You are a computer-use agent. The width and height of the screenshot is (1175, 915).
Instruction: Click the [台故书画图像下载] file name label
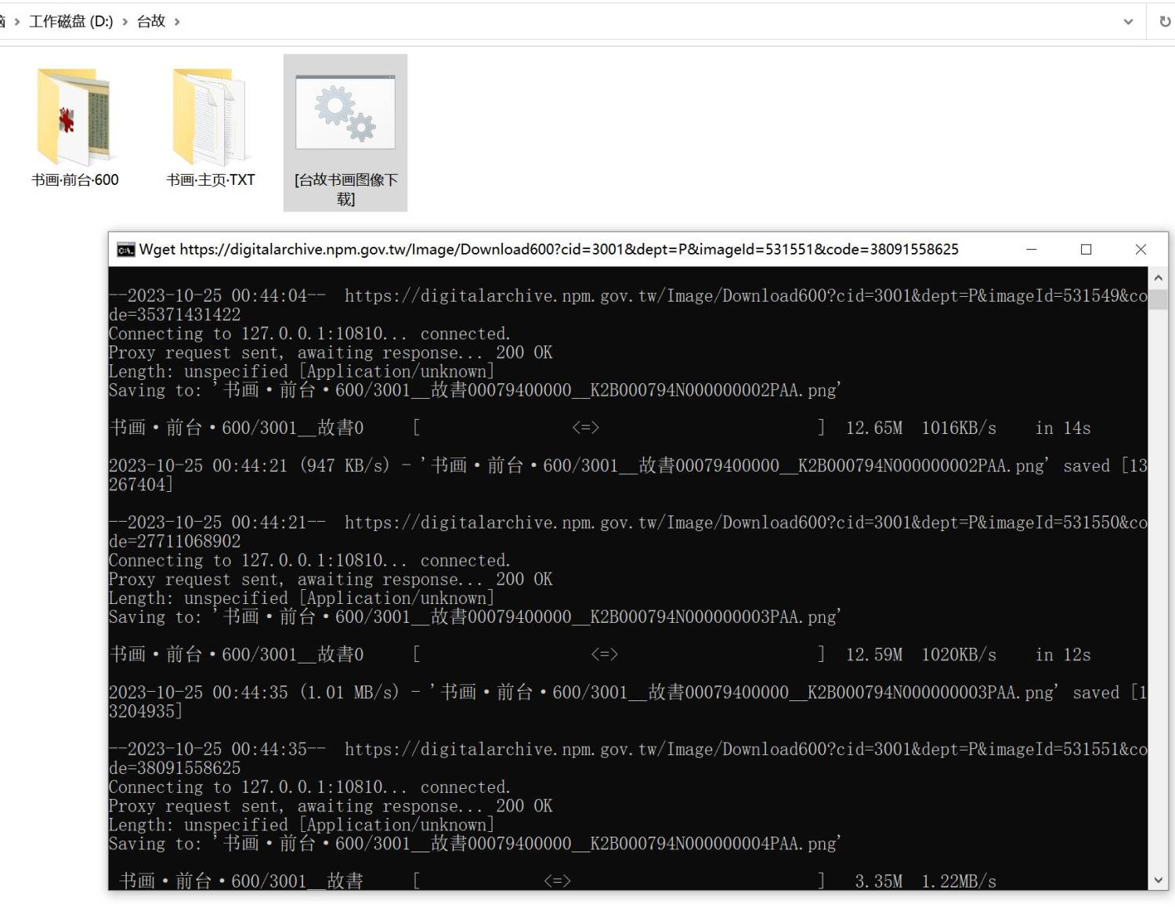click(345, 189)
